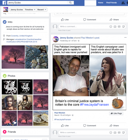This screenshot has height=140, width=128.
Task: Click privacy globe icon next to March 18
Action: 73,115
